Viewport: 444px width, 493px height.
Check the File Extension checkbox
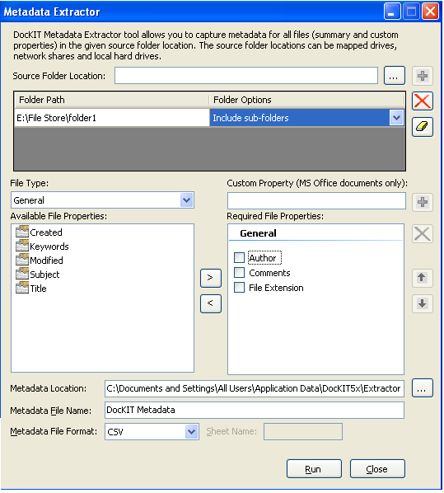239,288
